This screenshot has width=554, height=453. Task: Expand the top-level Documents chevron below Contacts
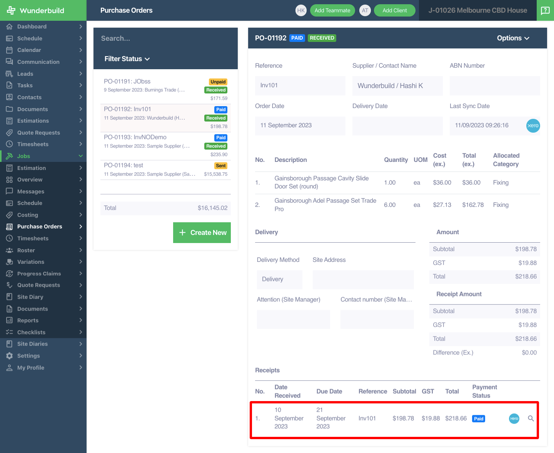81,109
